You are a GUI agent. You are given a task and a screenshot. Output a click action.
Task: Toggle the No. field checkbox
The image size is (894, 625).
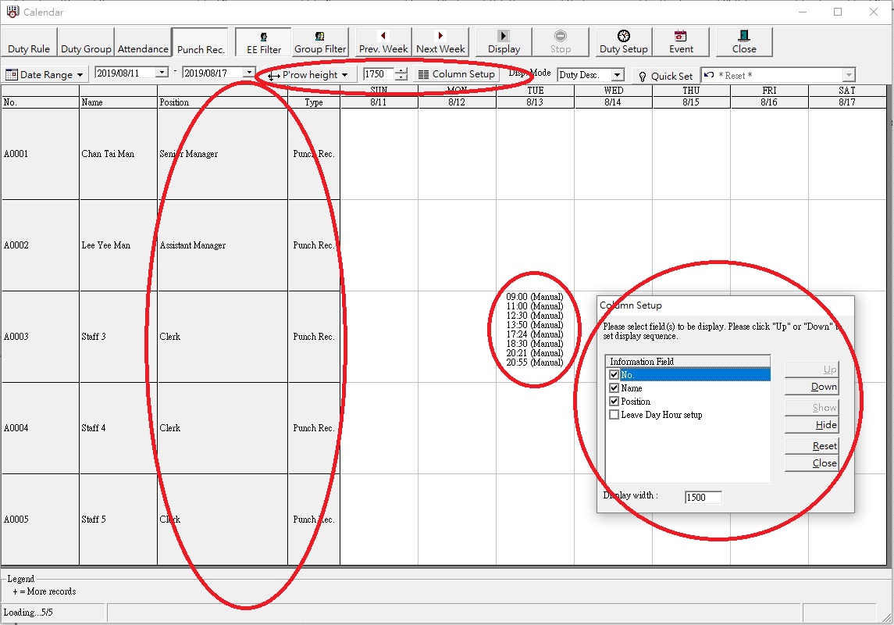pyautogui.click(x=614, y=375)
